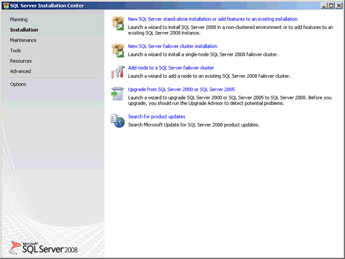Click the SQL Server Installation Center title bar

[x=172, y=5]
